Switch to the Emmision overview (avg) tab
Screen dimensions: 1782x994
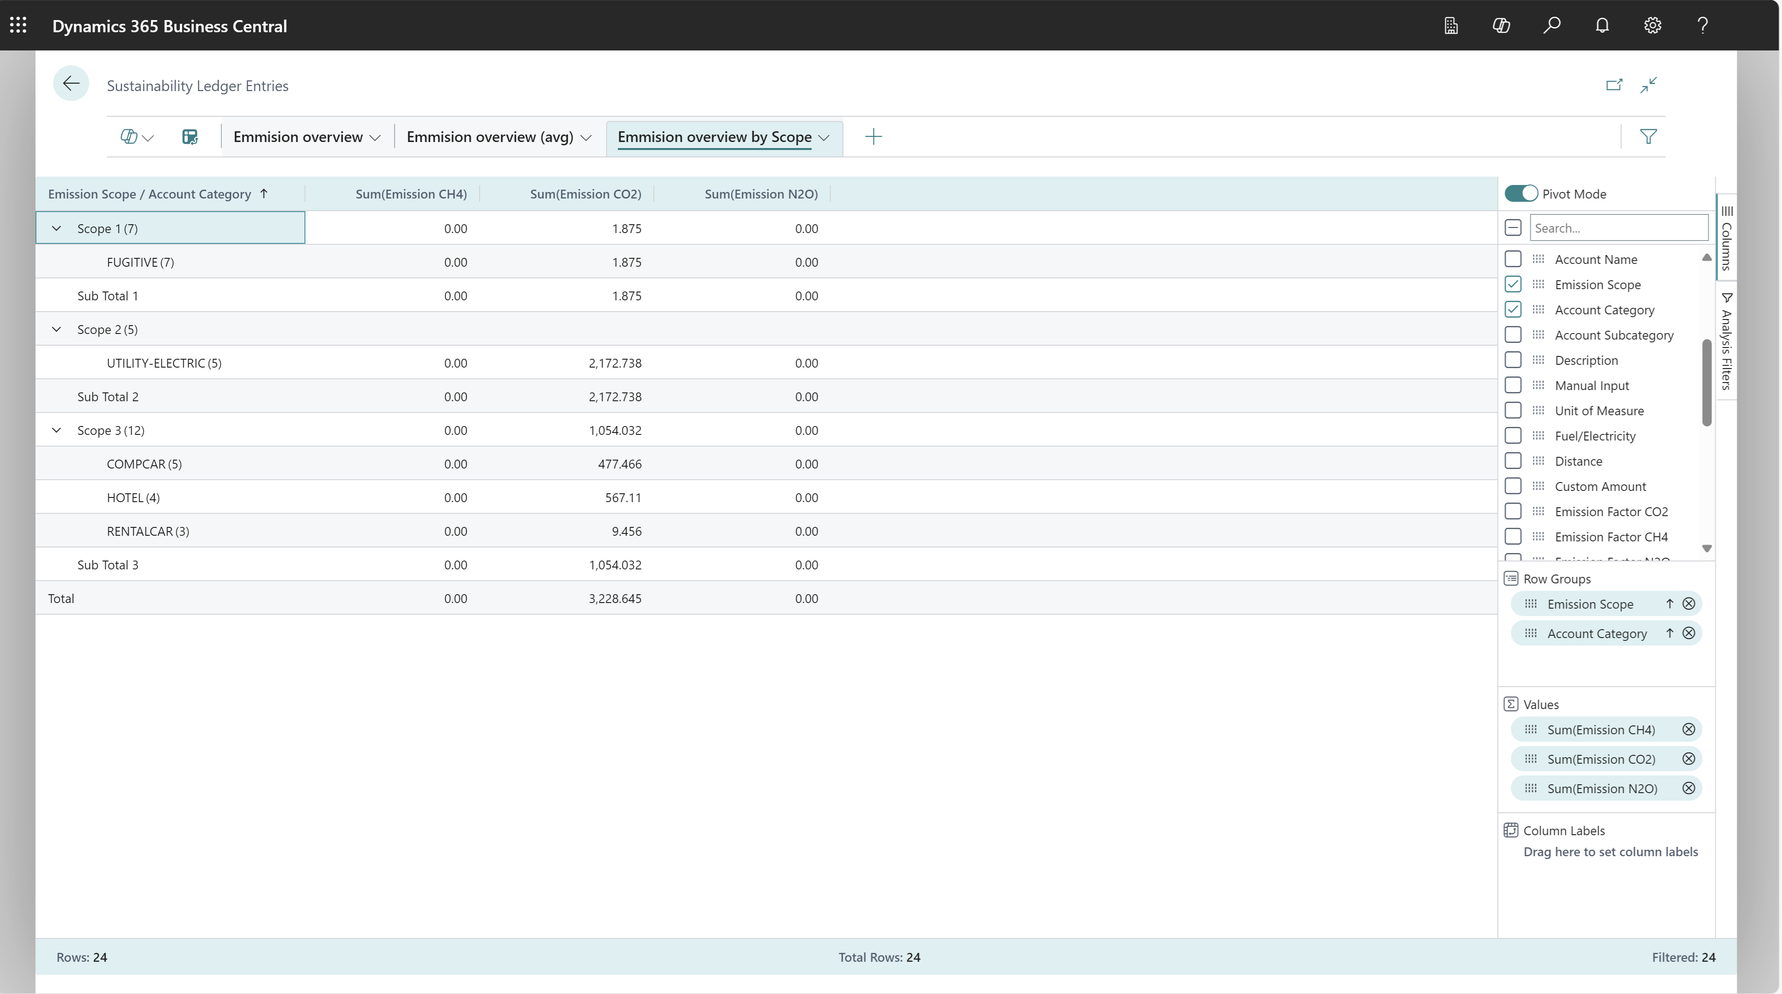(x=490, y=137)
